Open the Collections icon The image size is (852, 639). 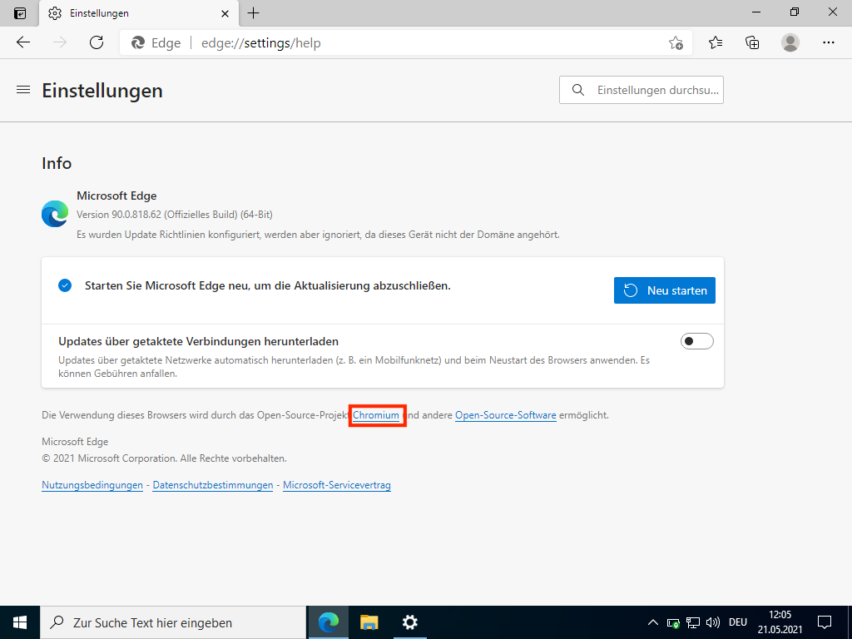(x=752, y=42)
